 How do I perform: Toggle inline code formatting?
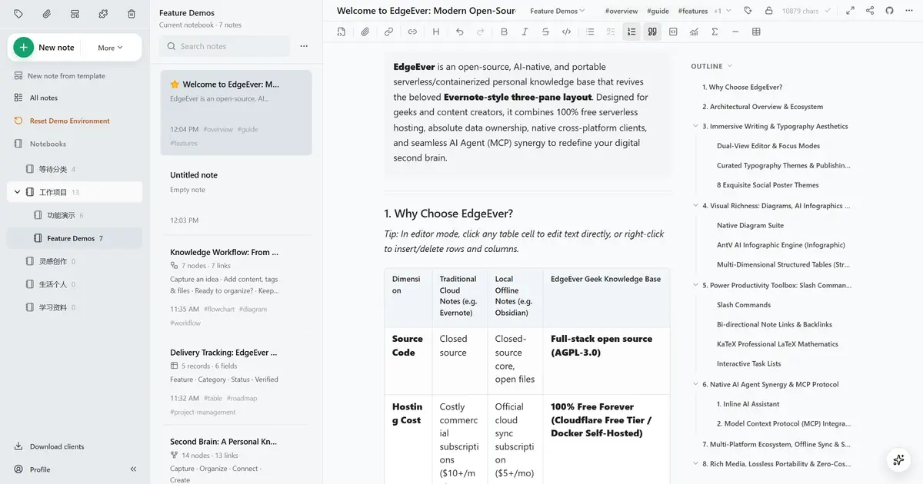coord(567,31)
